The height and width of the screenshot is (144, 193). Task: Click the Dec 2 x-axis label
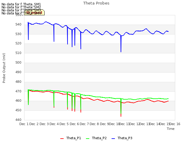(34, 124)
